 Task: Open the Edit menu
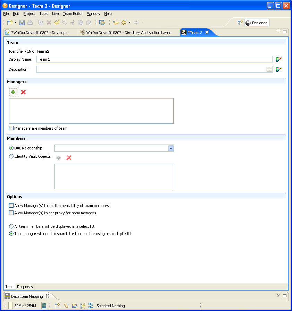coord(16,14)
